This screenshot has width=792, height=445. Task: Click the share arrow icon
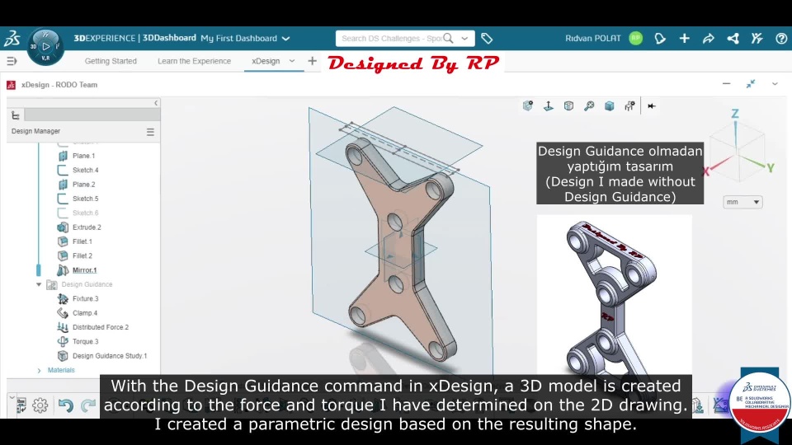click(x=708, y=39)
